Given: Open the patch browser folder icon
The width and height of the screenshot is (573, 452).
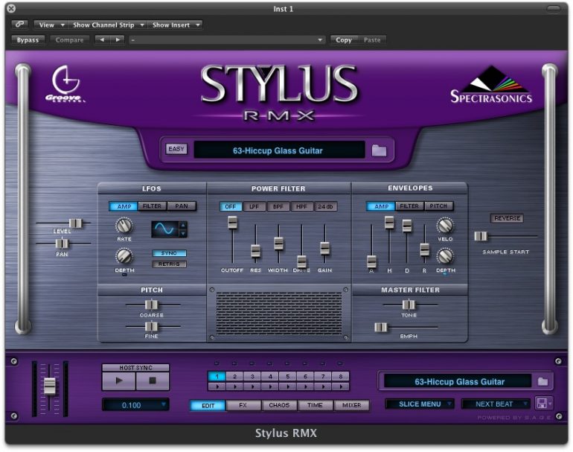Looking at the screenshot, I should (379, 150).
